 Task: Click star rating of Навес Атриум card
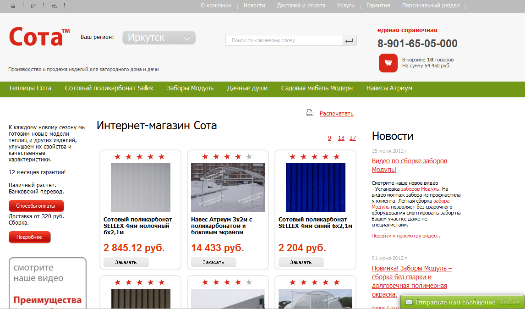[227, 156]
